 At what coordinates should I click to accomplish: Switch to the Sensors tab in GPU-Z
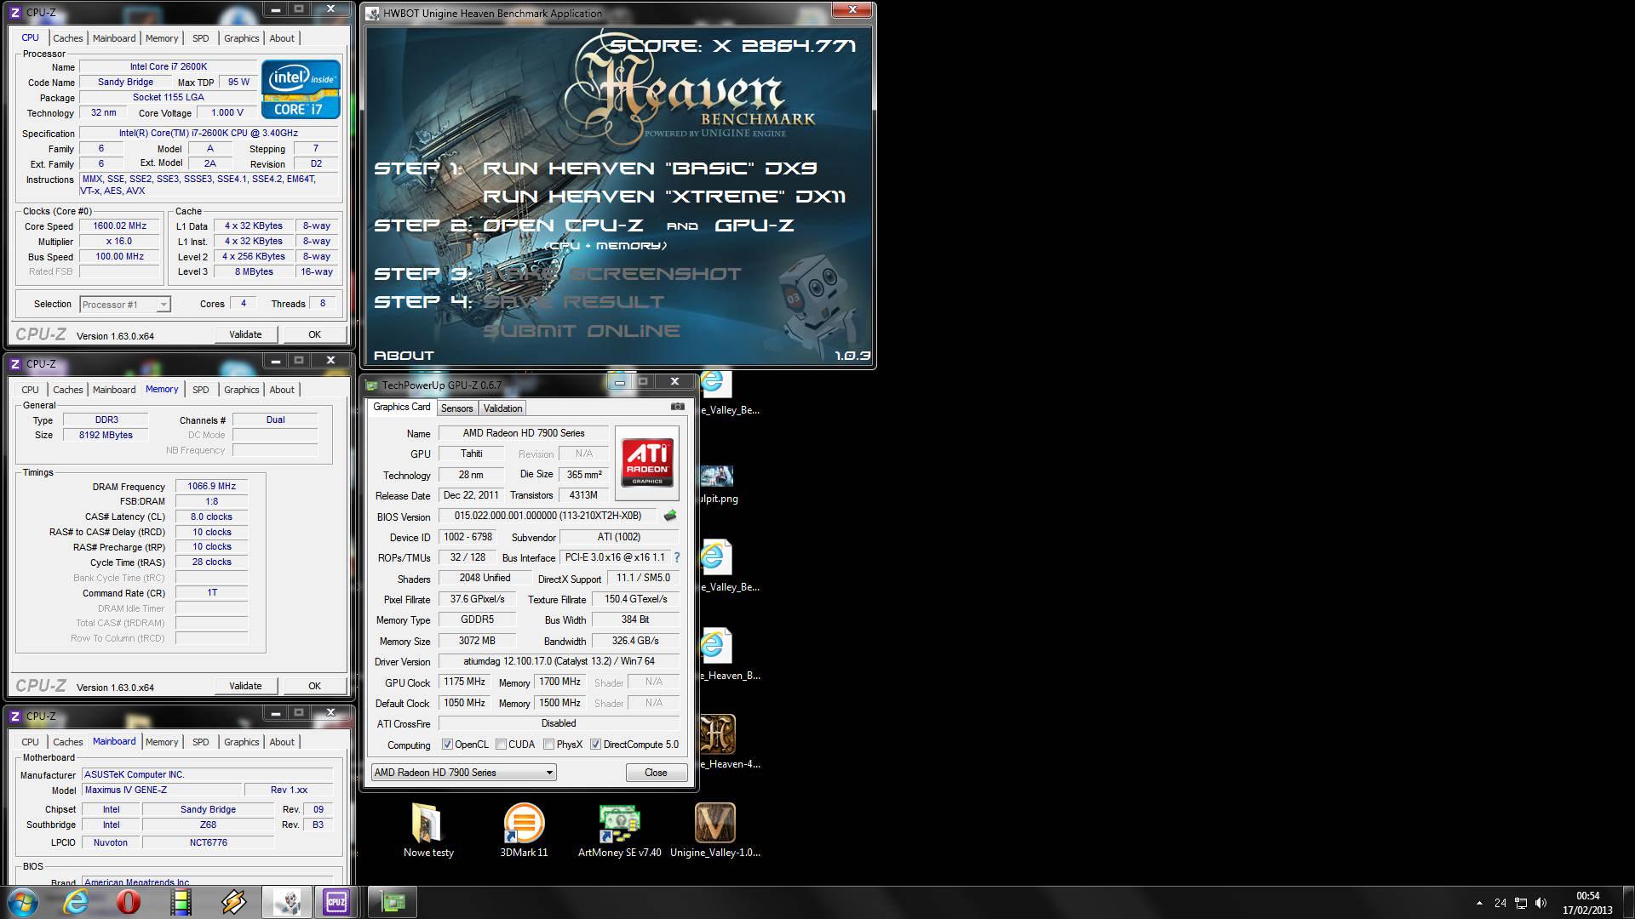pos(456,408)
